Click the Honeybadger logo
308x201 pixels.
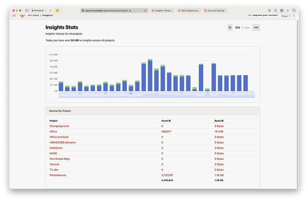(22, 16)
